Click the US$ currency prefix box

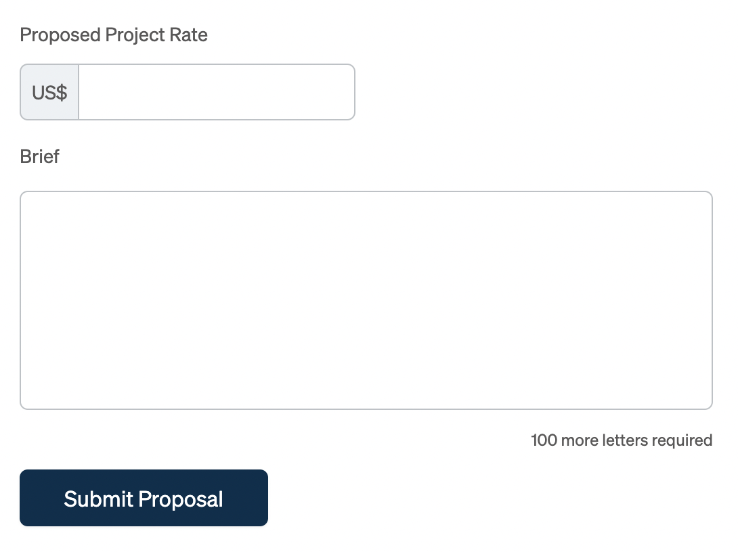pos(49,92)
